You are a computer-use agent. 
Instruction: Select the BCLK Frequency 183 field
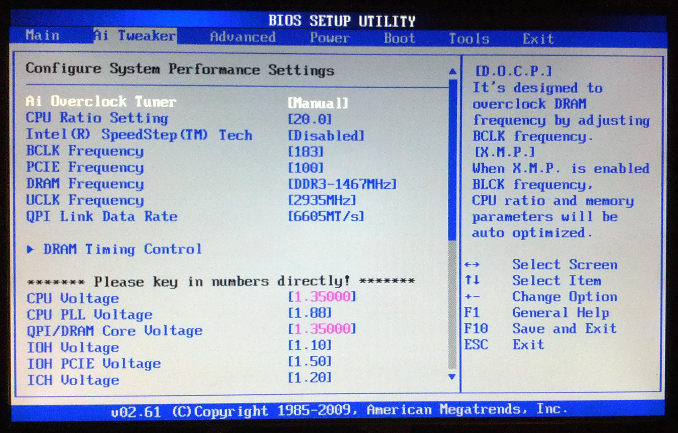pos(305,152)
